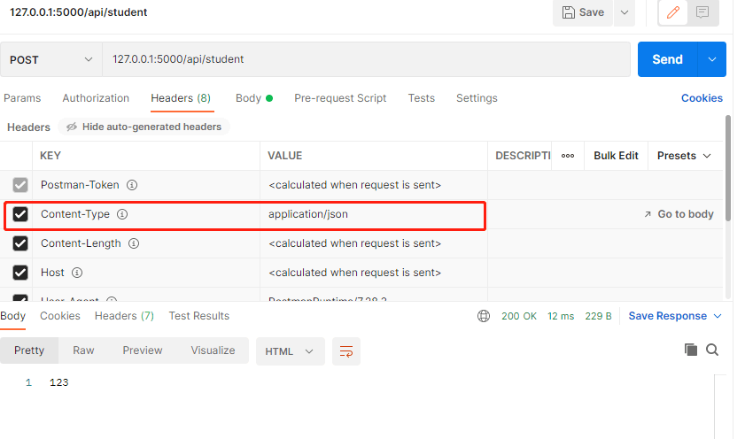Screen dimensions: 745x439
Task: Select the Pretty view button
Action: [29, 350]
